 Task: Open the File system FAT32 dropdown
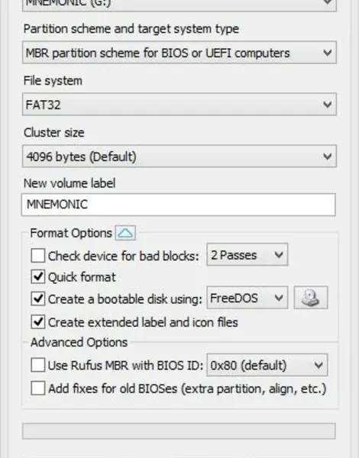[x=179, y=105]
